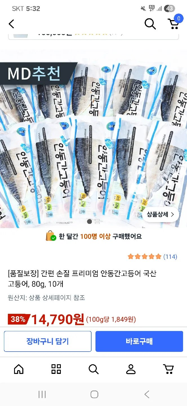Go to home via house icon
This screenshot has height=406, width=187.
(x=19, y=369)
